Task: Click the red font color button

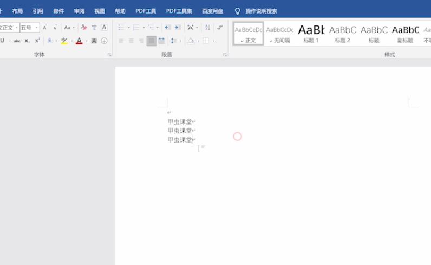Action: tap(79, 41)
